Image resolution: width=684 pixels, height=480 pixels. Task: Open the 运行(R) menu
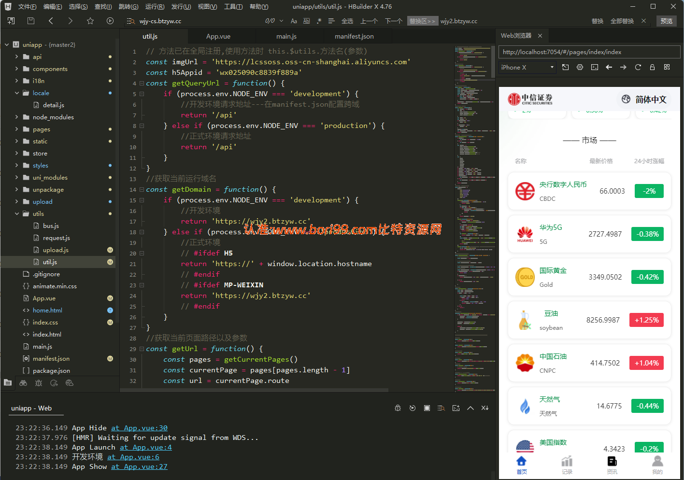[x=155, y=6]
